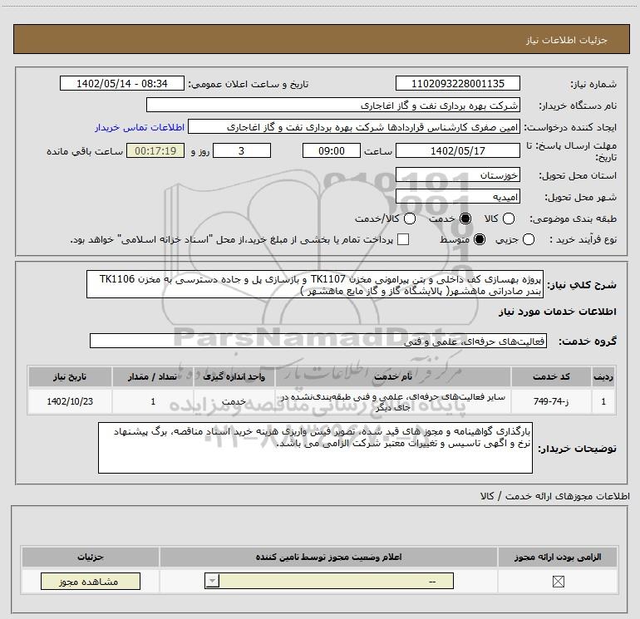
Task: Click service code cell ز-74-749
Action: tap(551, 401)
